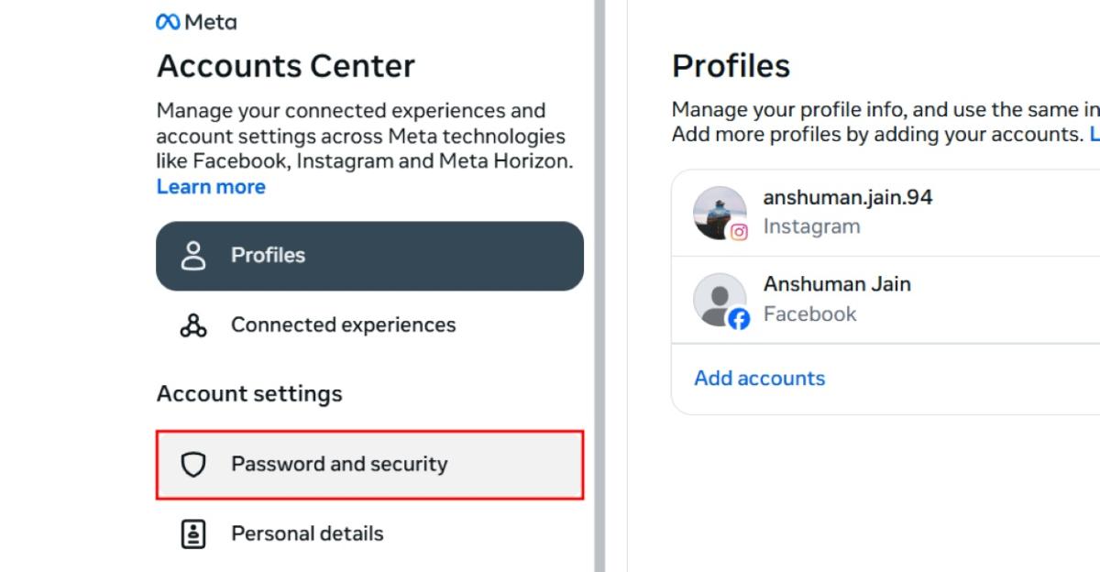Click the Profiles page heading
1100x572 pixels.
(x=731, y=65)
